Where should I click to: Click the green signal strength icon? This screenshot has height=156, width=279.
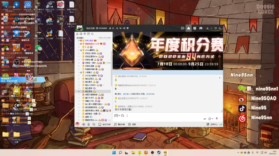click(221, 124)
